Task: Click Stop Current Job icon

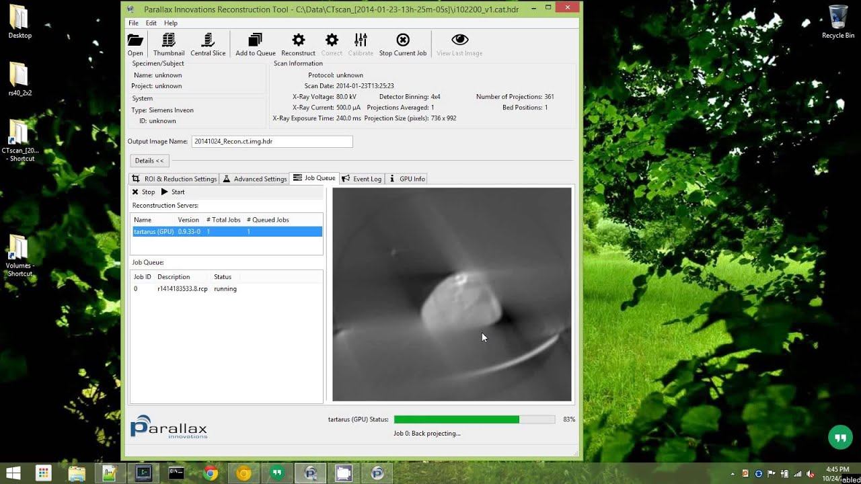Action: (403, 44)
